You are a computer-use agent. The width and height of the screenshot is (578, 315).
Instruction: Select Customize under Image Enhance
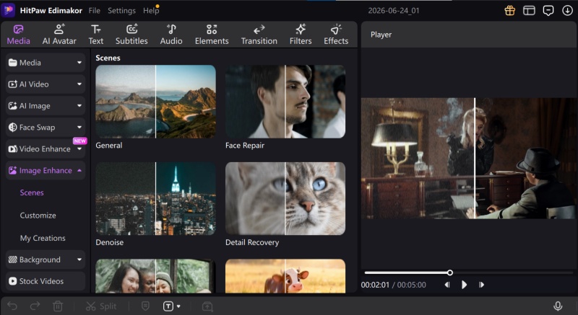[38, 216]
